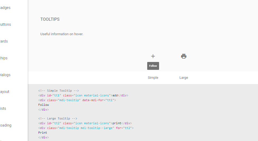
Task: Open Chips in the sidebar navigation
Action: 4,58
